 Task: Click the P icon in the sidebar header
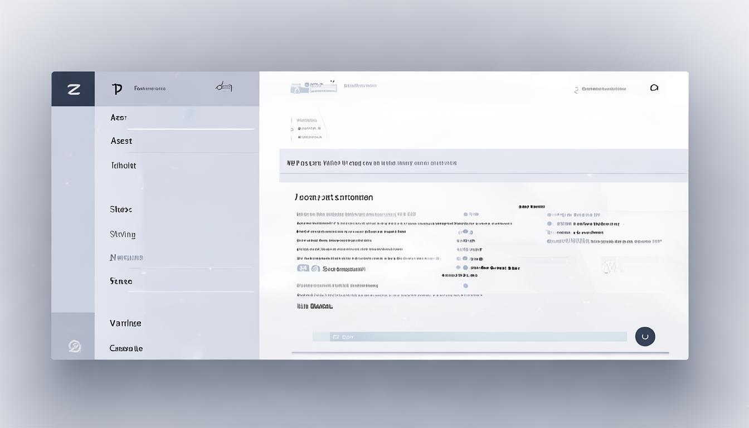[x=117, y=89]
